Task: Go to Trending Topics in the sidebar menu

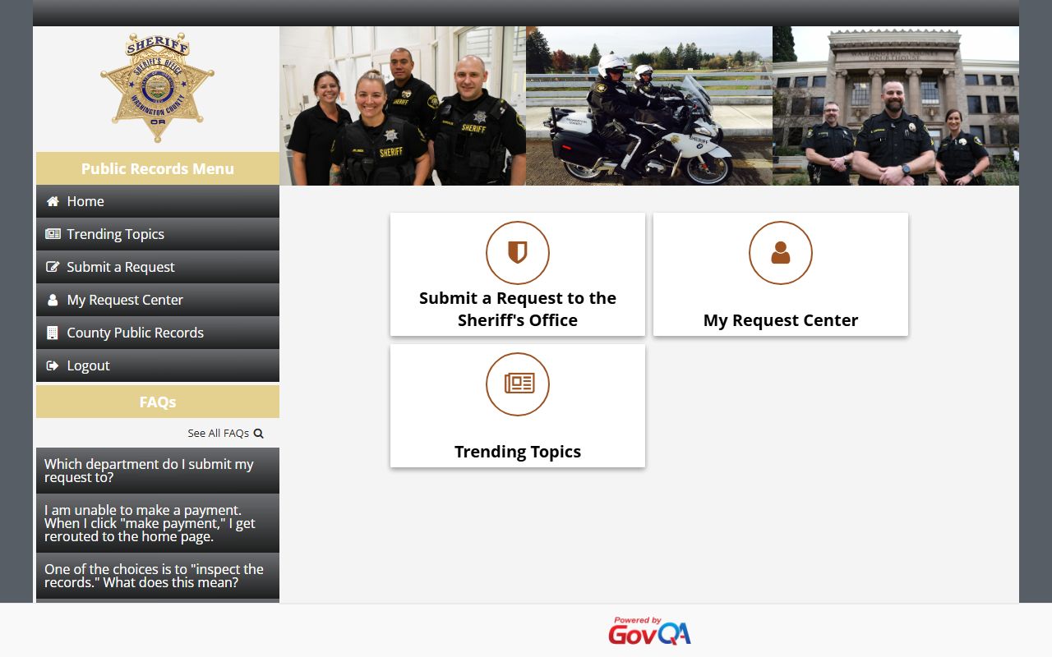Action: pyautogui.click(x=158, y=234)
